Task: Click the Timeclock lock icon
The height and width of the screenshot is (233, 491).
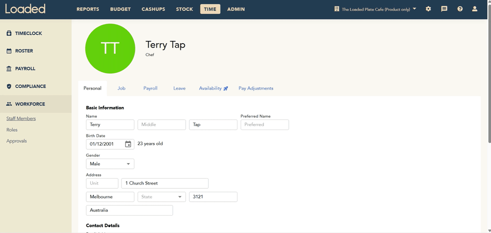Action: pos(9,33)
